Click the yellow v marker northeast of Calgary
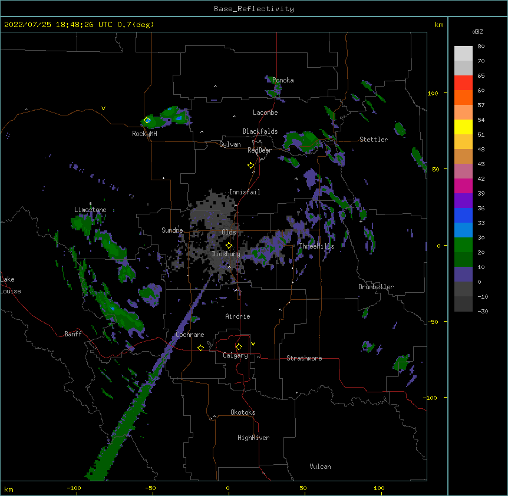The width and height of the screenshot is (508, 496). [x=253, y=344]
